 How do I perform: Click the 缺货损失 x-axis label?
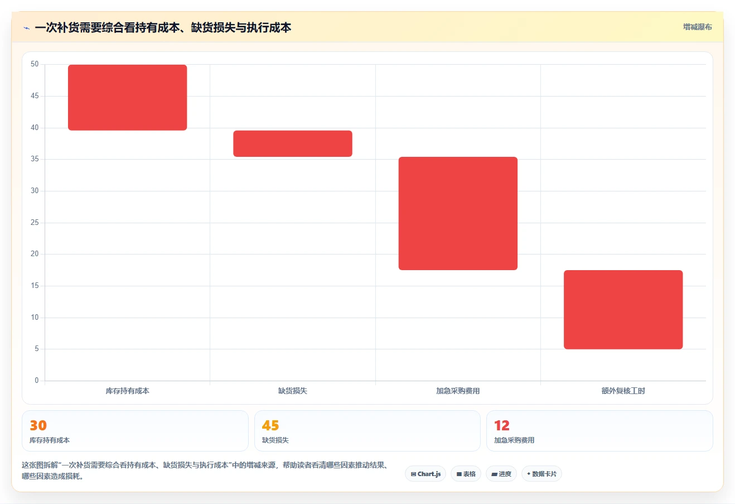(293, 391)
